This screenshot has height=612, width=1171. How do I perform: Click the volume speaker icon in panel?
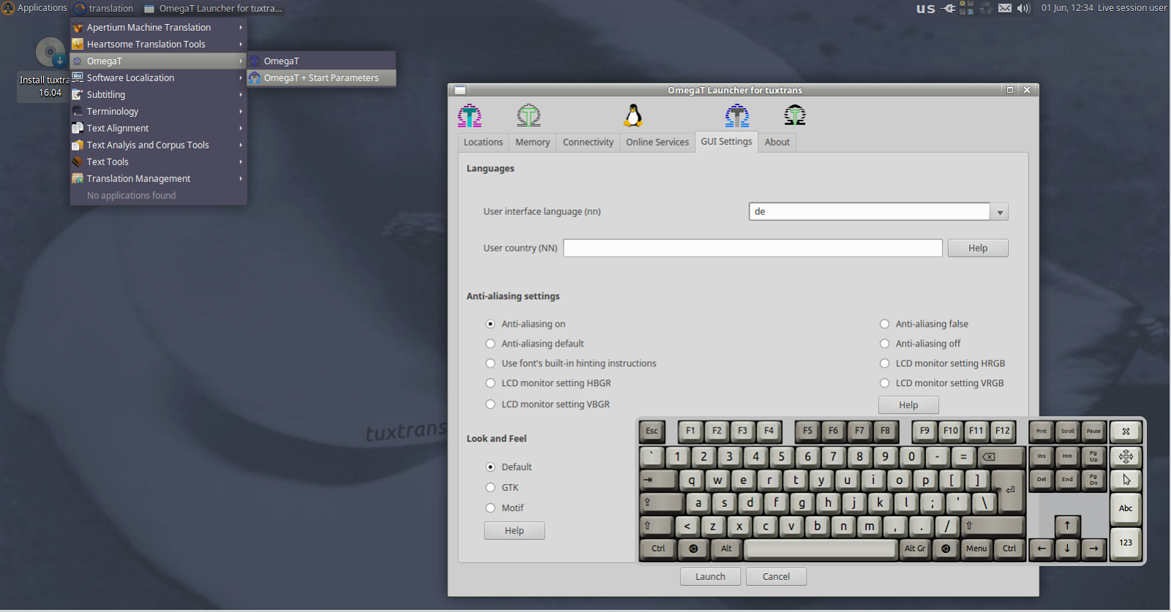click(x=1023, y=8)
